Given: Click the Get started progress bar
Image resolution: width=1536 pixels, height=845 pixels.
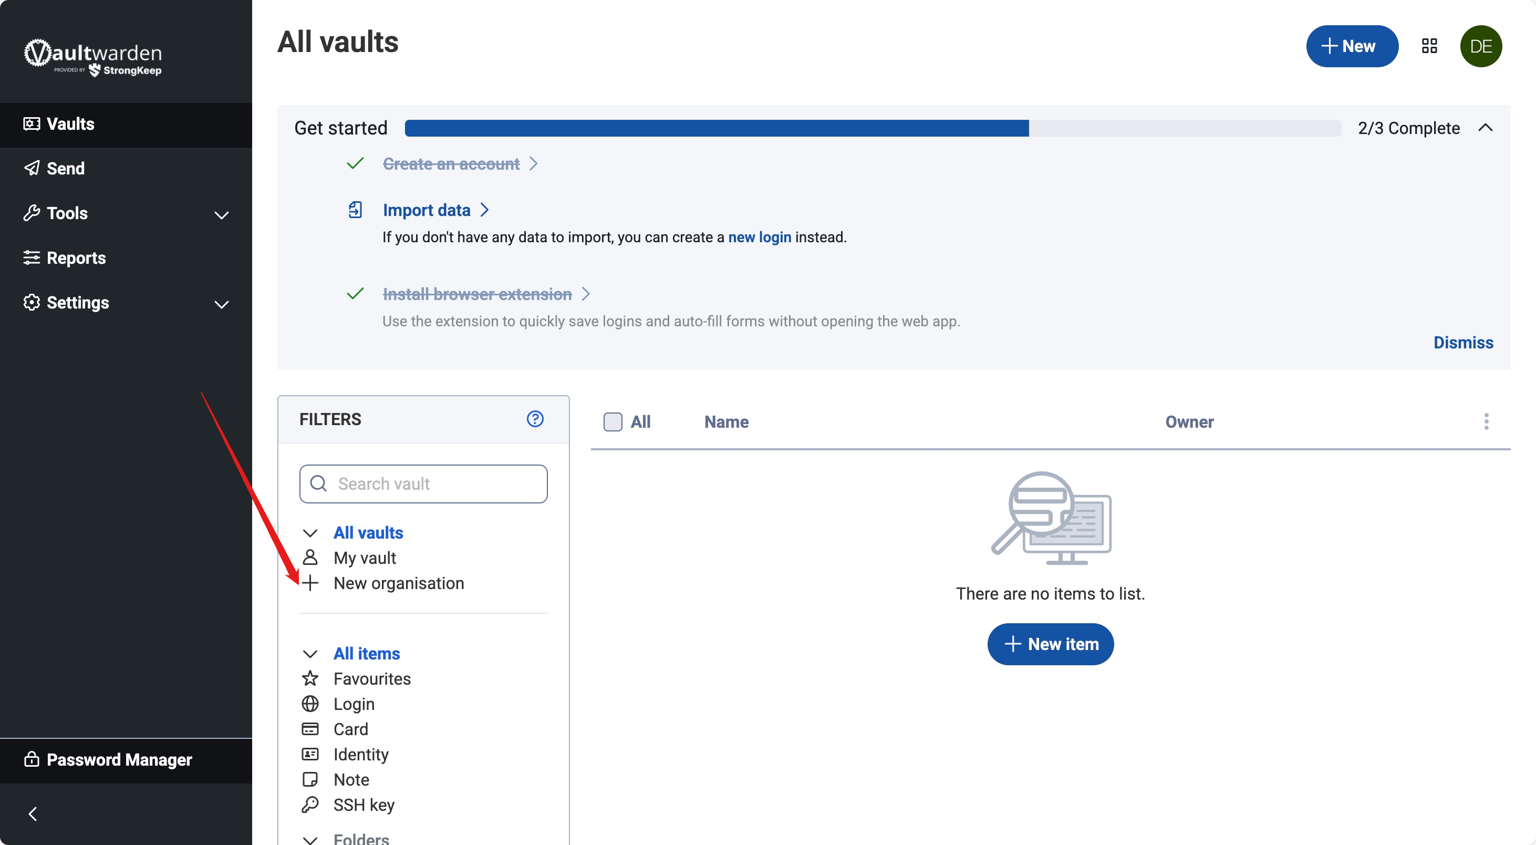Looking at the screenshot, I should pyautogui.click(x=872, y=128).
